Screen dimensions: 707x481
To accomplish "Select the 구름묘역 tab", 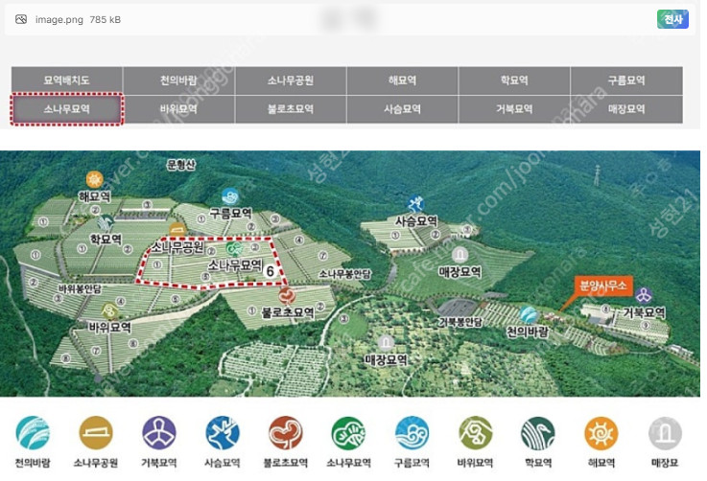I will [626, 80].
